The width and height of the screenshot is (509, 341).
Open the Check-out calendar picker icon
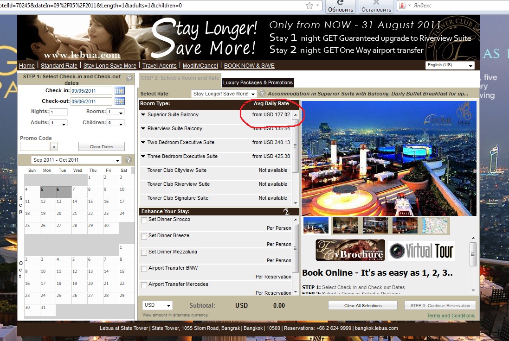tap(119, 101)
